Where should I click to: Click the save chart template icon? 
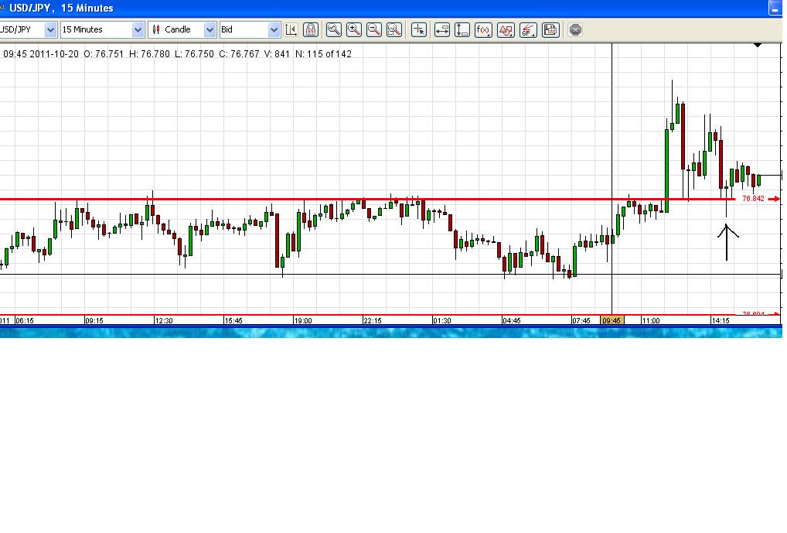point(550,29)
